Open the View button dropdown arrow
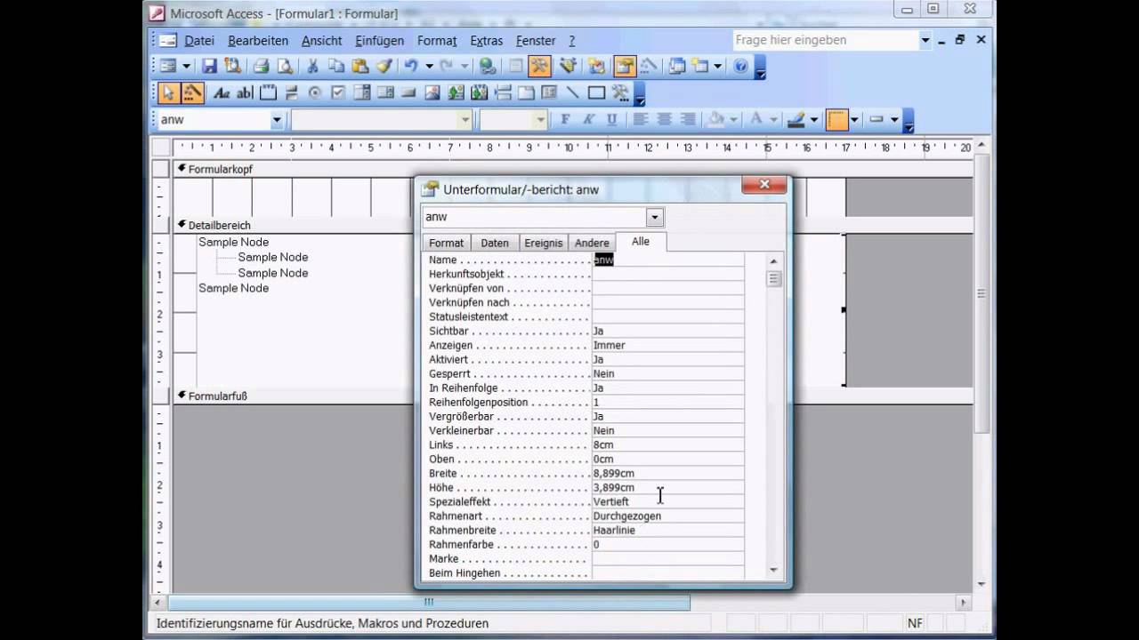Viewport: 1139px width, 640px height. pyautogui.click(x=186, y=66)
